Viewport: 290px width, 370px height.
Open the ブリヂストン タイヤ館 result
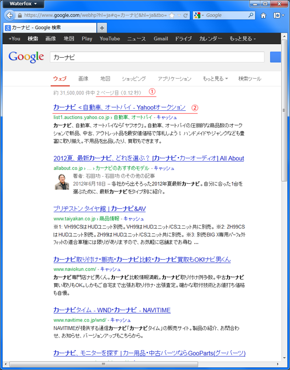[100, 209]
